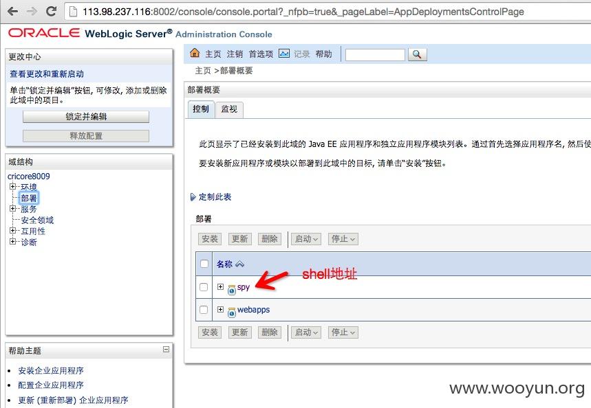Open help topic 配置企业应用程序
591x408 pixels.
(x=51, y=385)
